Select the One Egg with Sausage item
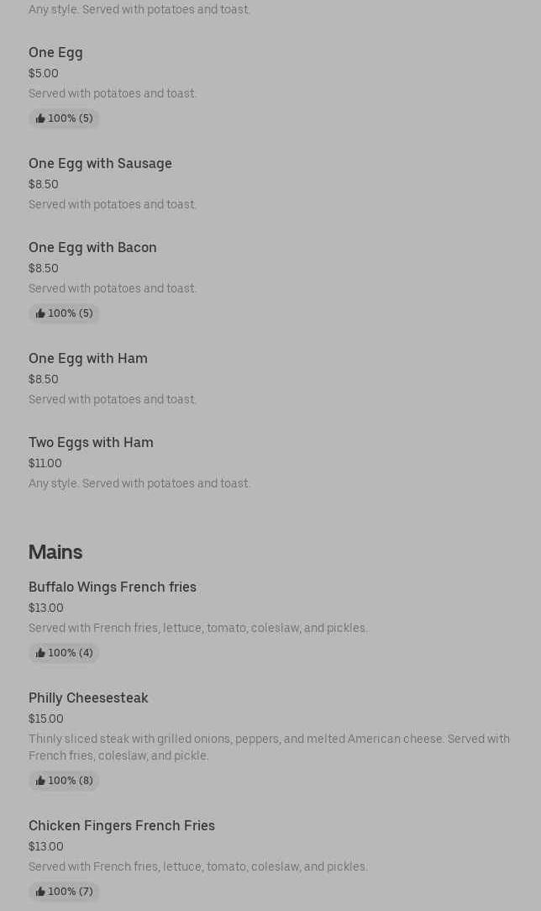 click(x=100, y=163)
